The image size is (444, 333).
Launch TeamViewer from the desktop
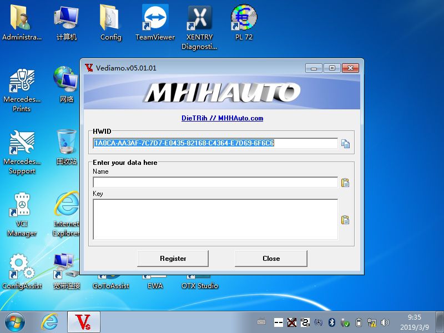(155, 23)
